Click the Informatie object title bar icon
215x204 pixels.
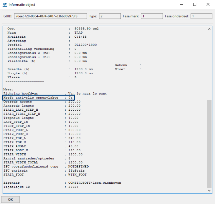coord(4,5)
